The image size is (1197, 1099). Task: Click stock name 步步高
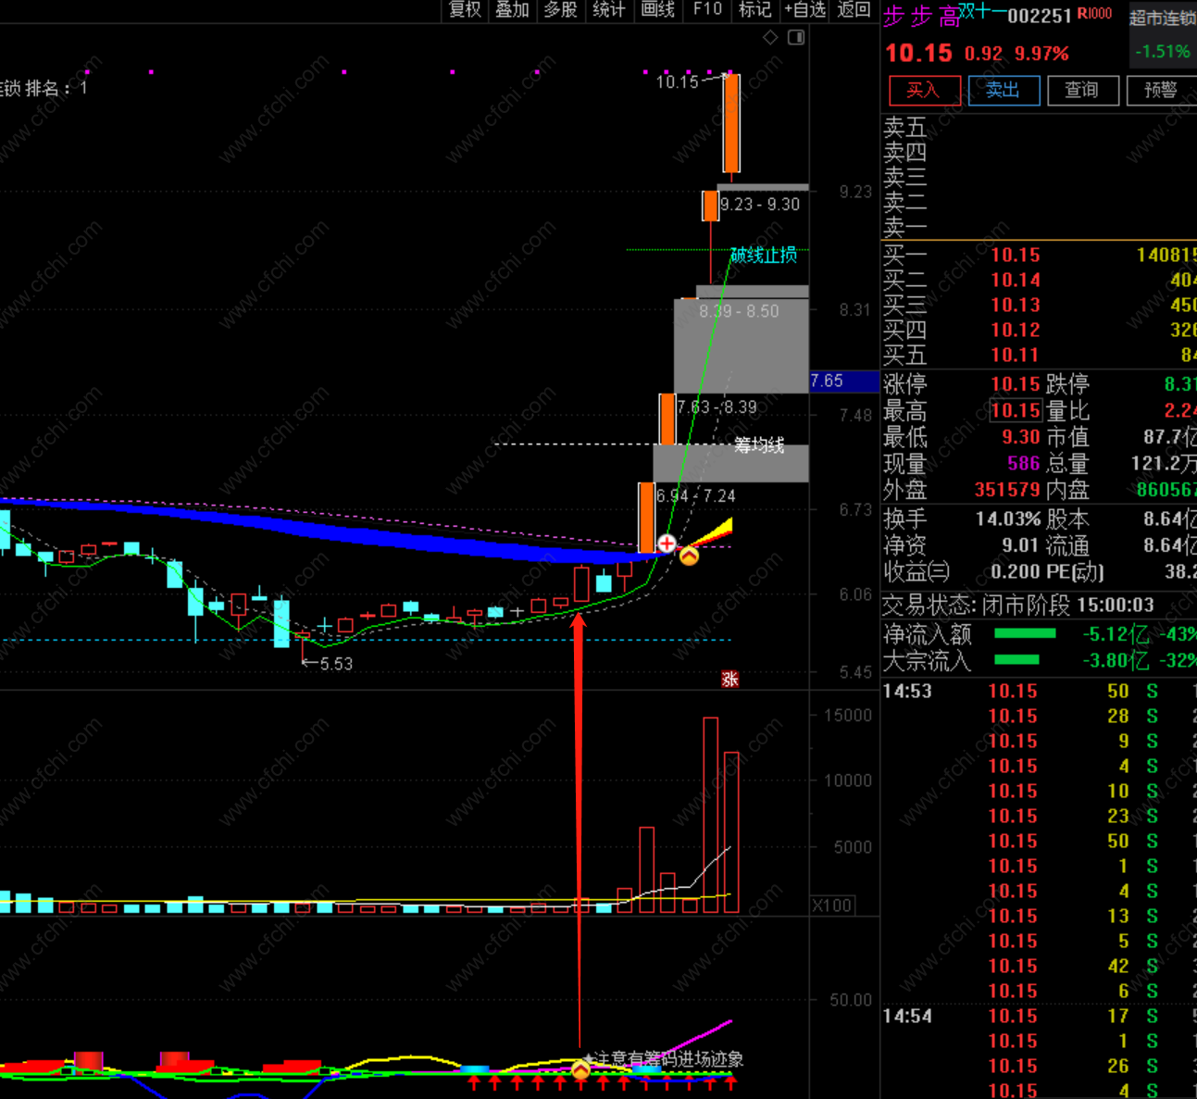[x=921, y=17]
